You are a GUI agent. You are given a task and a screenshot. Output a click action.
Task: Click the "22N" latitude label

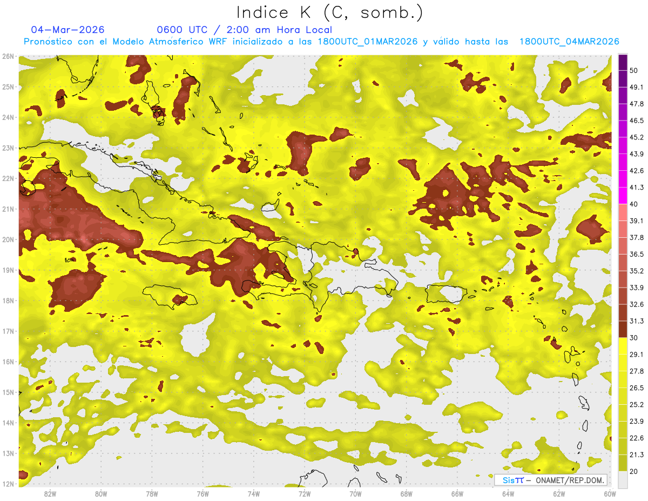8,178
